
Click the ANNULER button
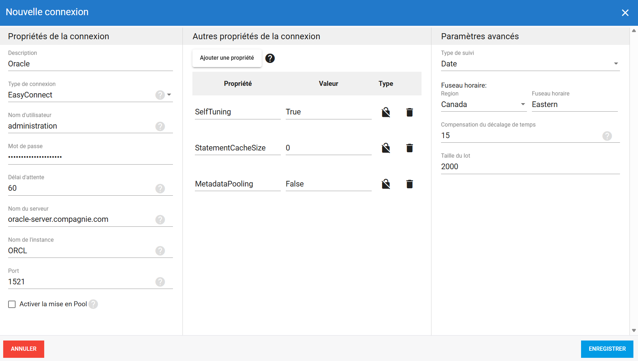[24, 349]
